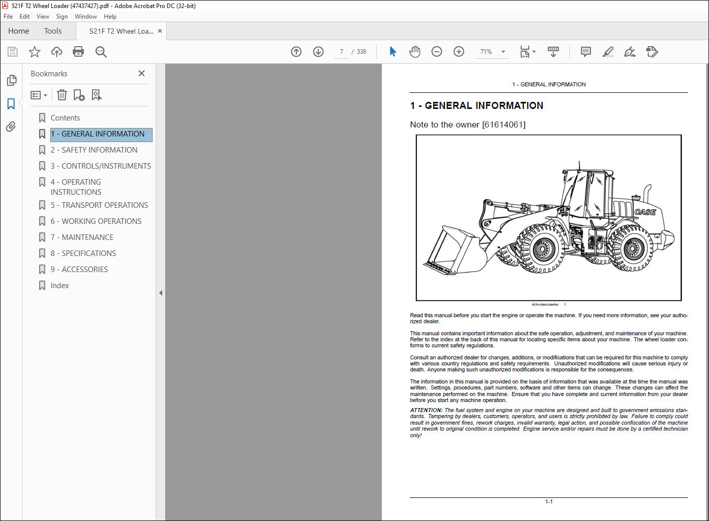Viewport: 709px width, 521px height.
Task: Open the View menu
Action: pyautogui.click(x=43, y=17)
